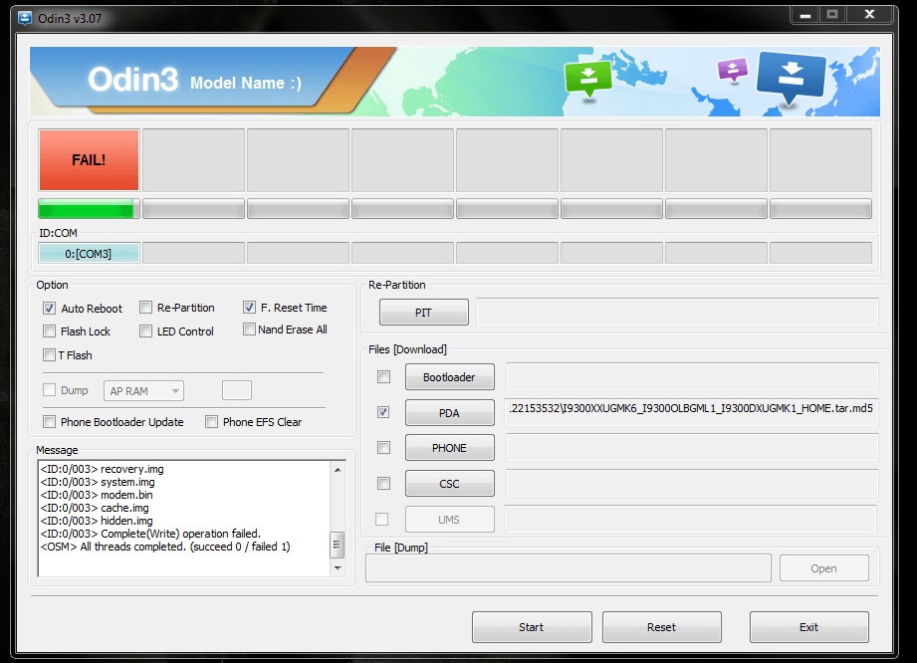
Task: Click the Odin3 app icon in title bar
Action: (25, 18)
